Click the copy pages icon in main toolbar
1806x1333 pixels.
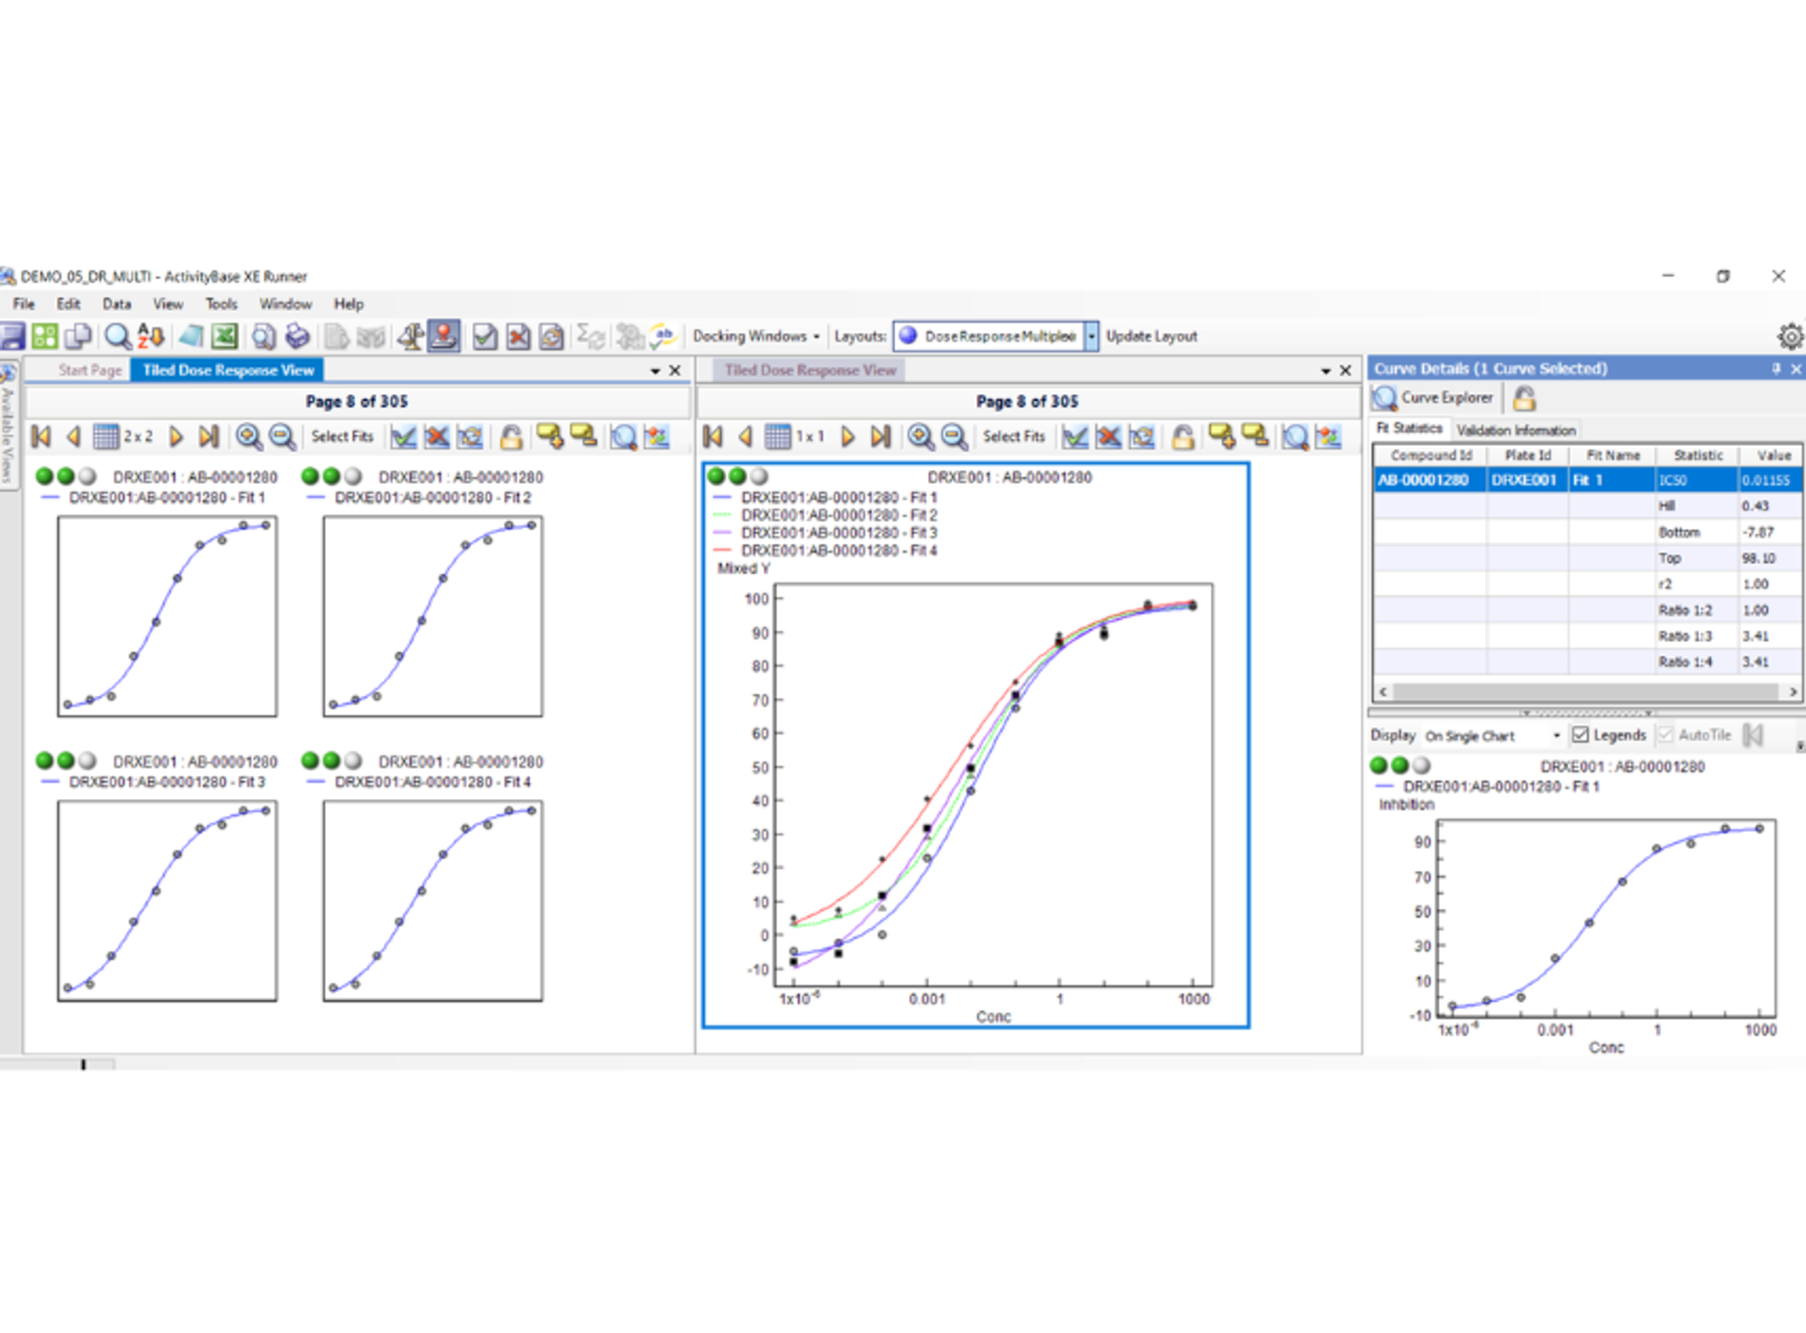pos(79,336)
